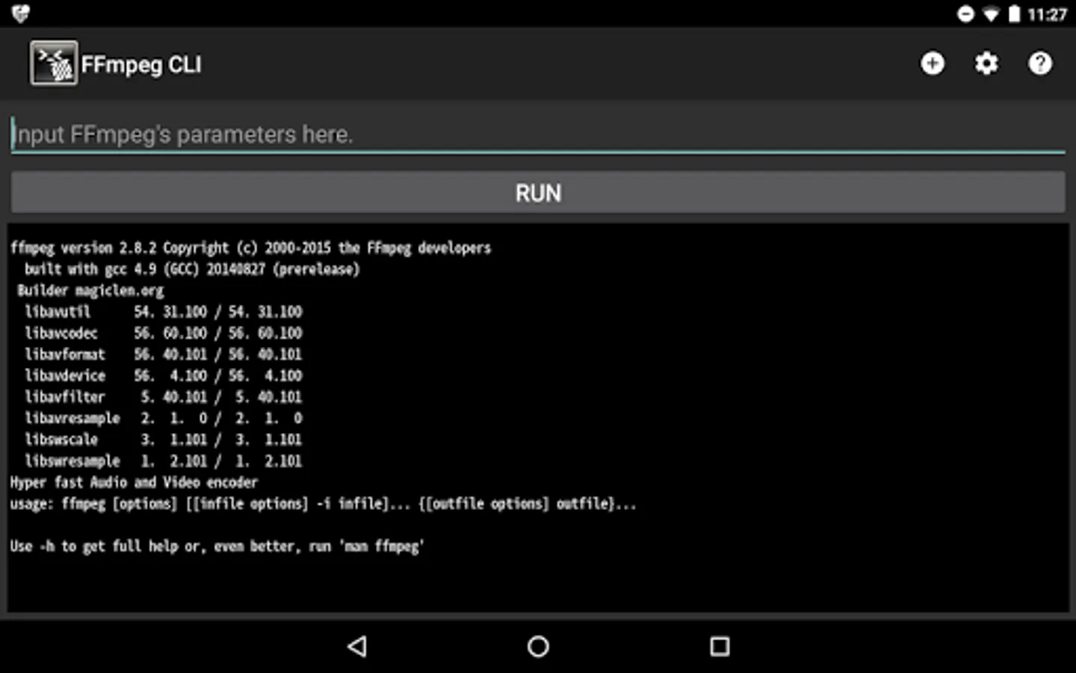Image resolution: width=1076 pixels, height=673 pixels.
Task: Tap the Wi-Fi status bar icon
Action: click(x=991, y=14)
